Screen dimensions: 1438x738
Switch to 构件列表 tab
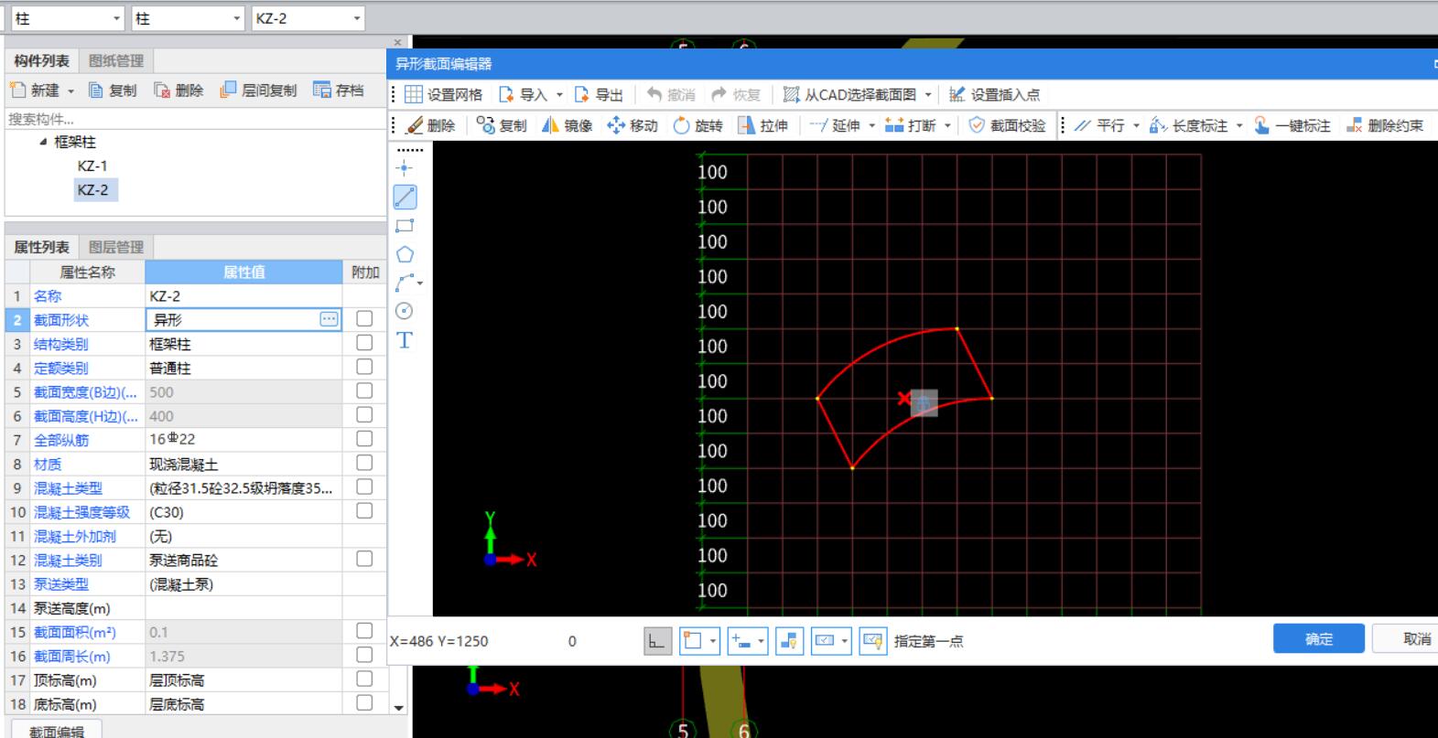[x=41, y=60]
